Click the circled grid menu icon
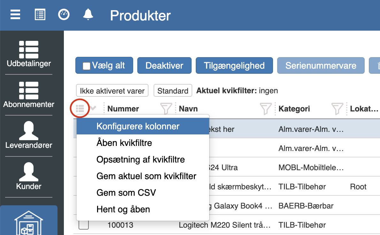 click(80, 109)
